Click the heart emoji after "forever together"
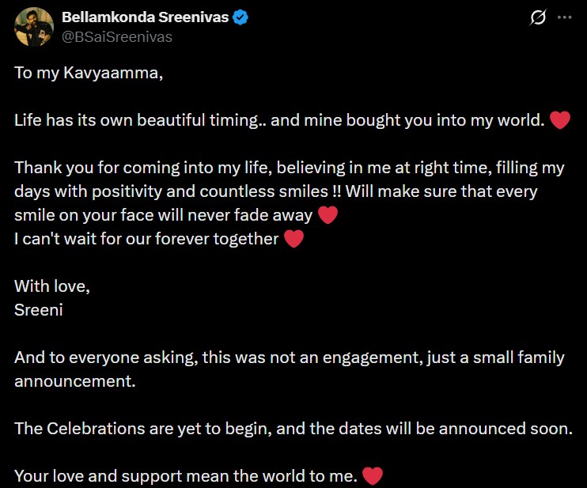Image resolution: width=587 pixels, height=488 pixels. pyautogui.click(x=293, y=239)
